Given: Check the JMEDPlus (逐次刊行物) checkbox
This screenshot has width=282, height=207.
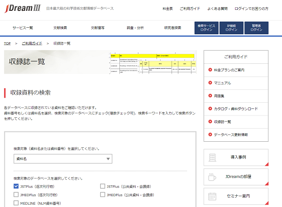Looking at the screenshot, I should coord(16,195).
